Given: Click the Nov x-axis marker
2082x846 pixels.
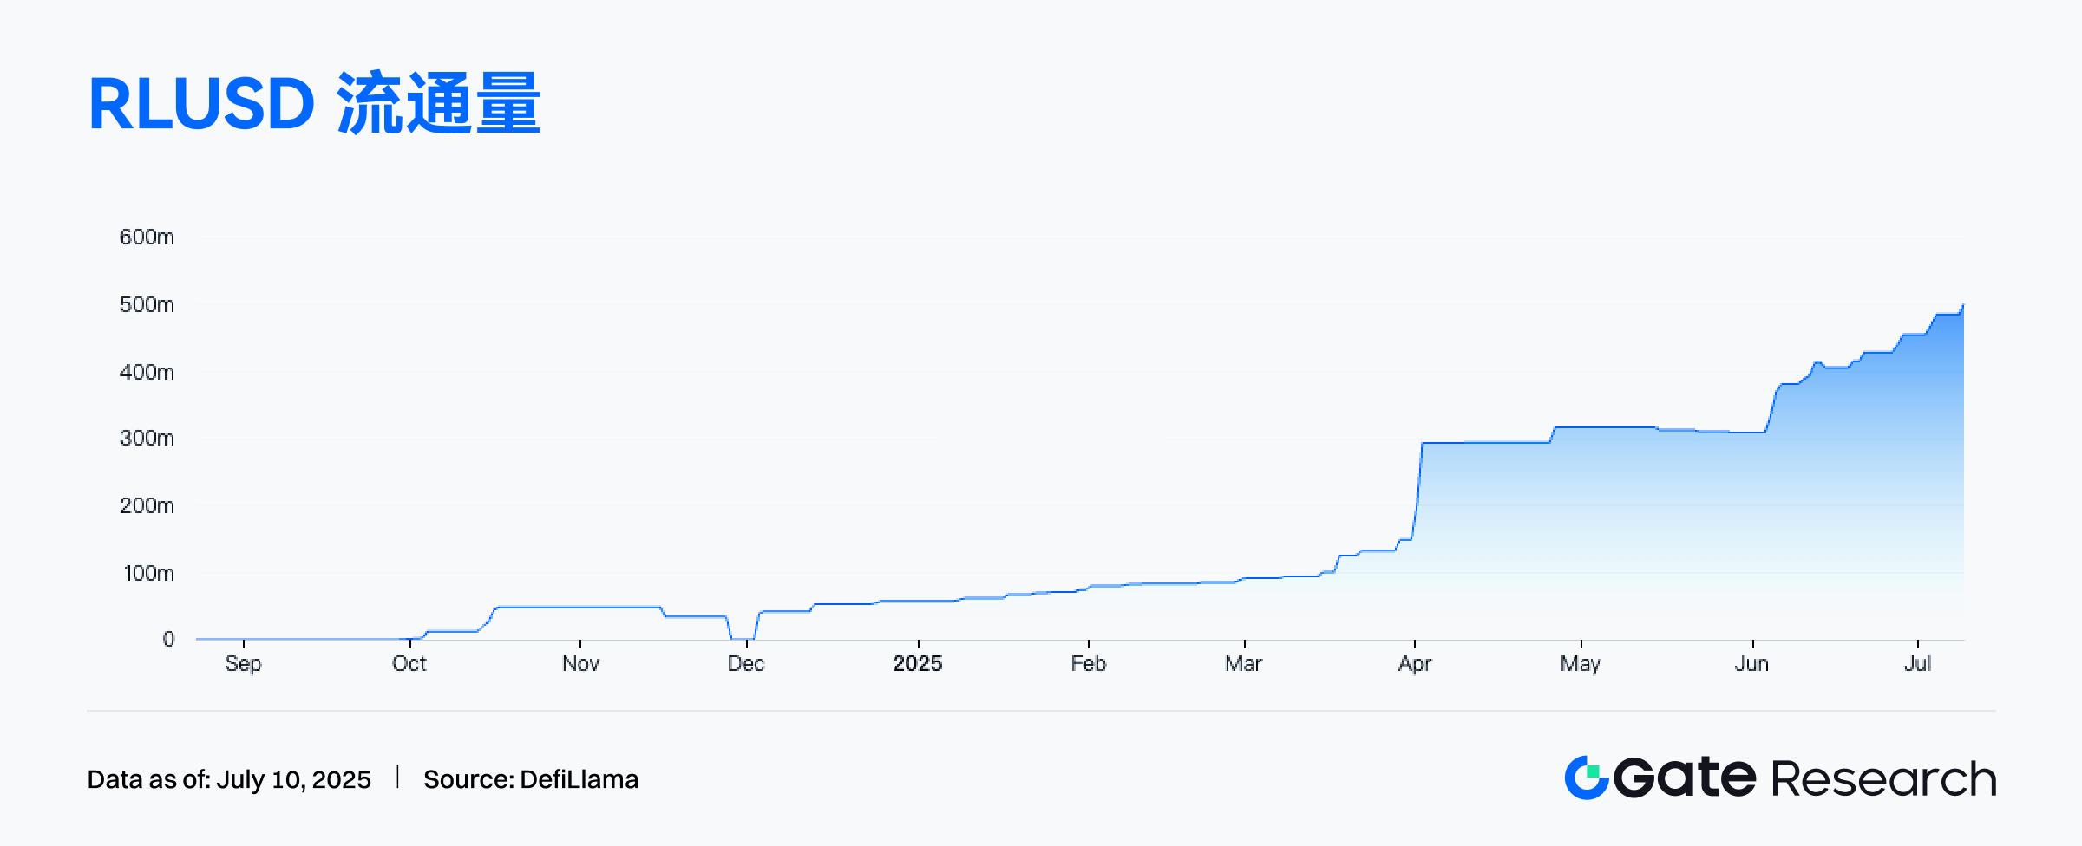Looking at the screenshot, I should coord(580,664).
